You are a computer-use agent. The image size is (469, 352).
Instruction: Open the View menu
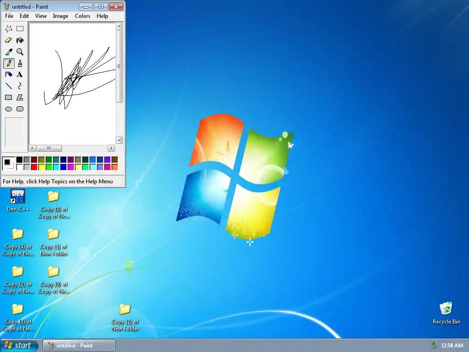coord(41,16)
